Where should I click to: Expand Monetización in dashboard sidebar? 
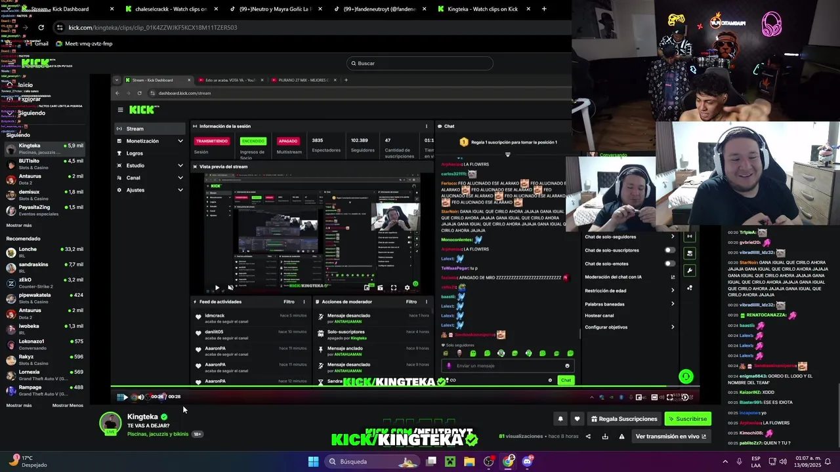(x=150, y=141)
